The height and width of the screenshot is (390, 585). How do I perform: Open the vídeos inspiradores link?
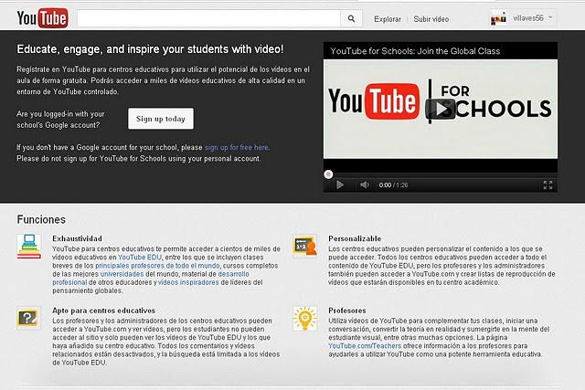[188, 282]
